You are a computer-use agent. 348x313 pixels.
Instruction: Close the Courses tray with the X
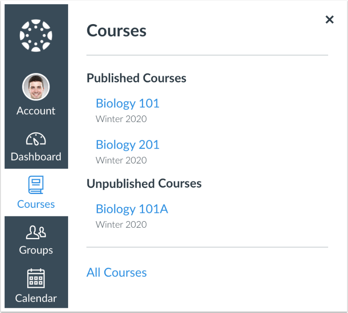(329, 19)
